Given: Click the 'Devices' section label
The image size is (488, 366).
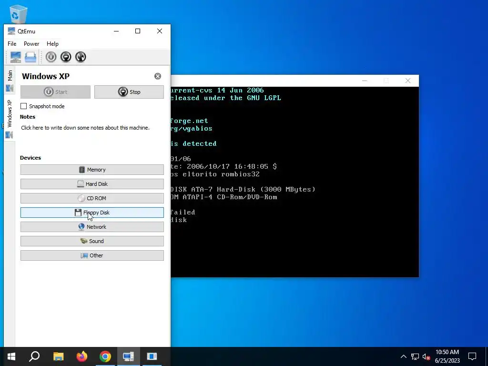Looking at the screenshot, I should (30, 158).
